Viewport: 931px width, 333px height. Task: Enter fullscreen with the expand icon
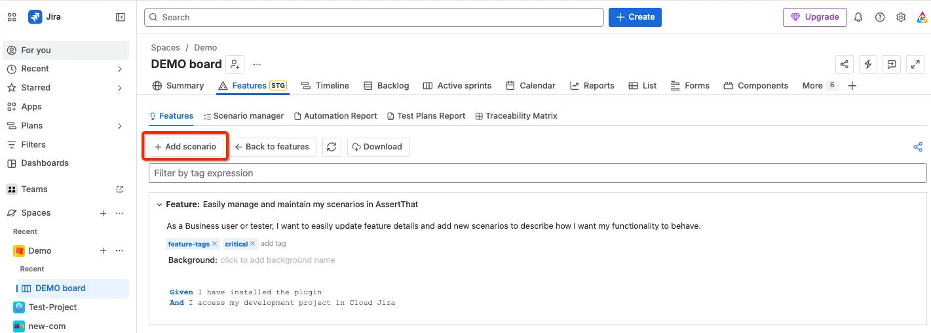(x=915, y=64)
